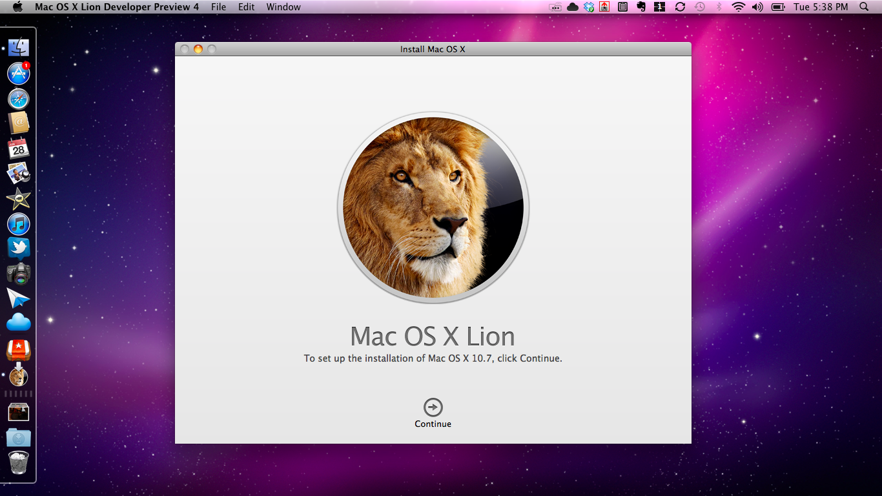Viewport: 882px width, 496px height.
Task: Click the leftmost dotted-box menu bar icon
Action: 555,7
